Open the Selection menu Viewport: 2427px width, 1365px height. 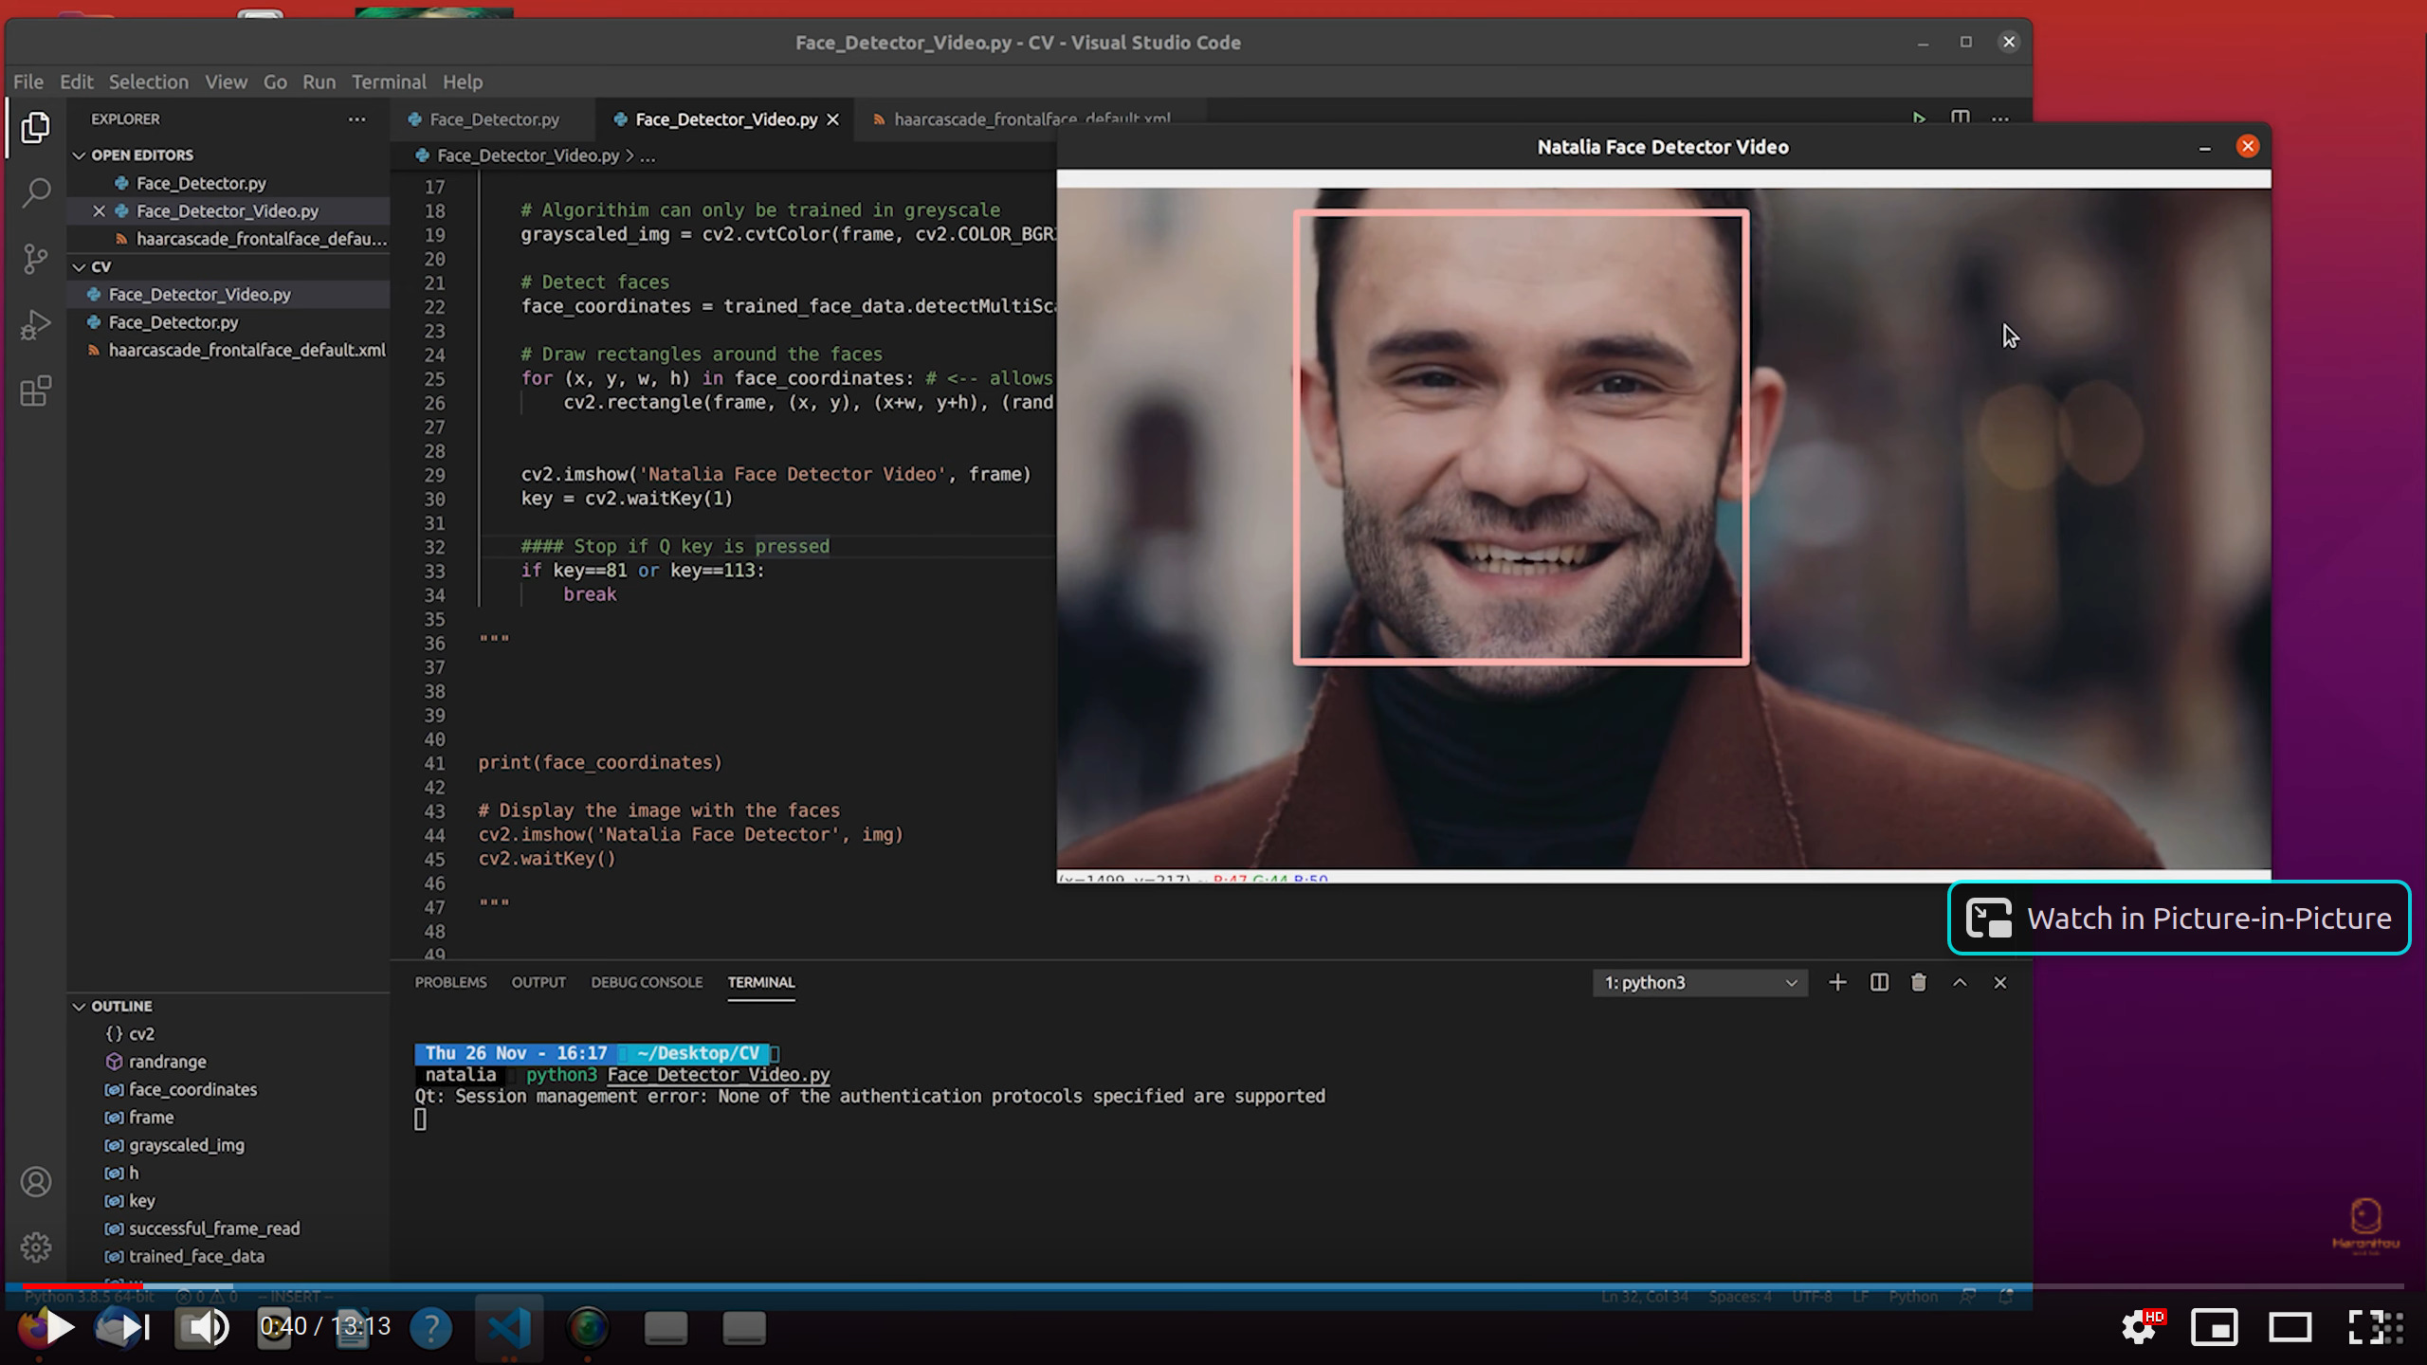click(148, 82)
